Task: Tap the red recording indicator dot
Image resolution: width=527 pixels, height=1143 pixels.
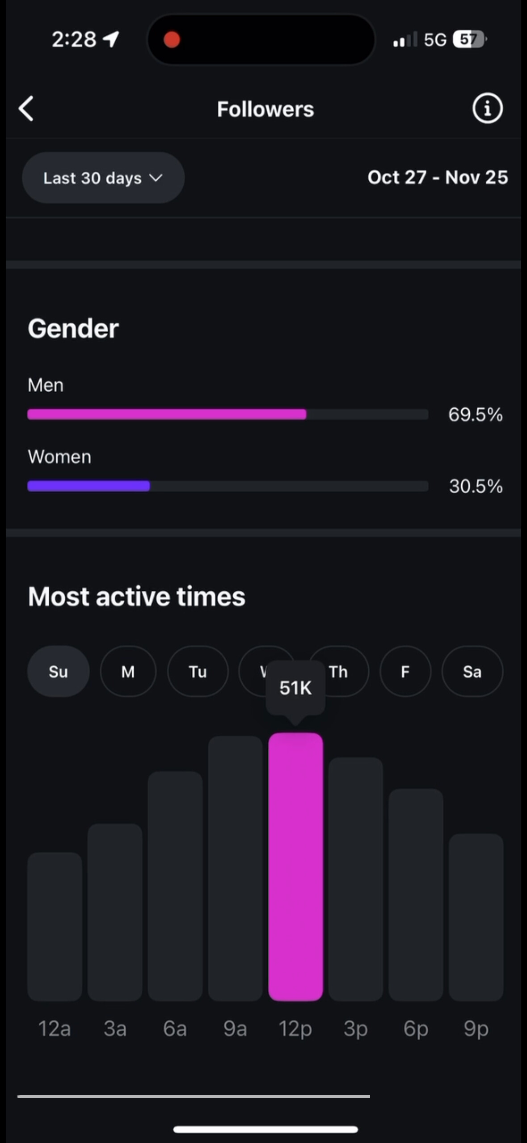Action: pos(172,39)
